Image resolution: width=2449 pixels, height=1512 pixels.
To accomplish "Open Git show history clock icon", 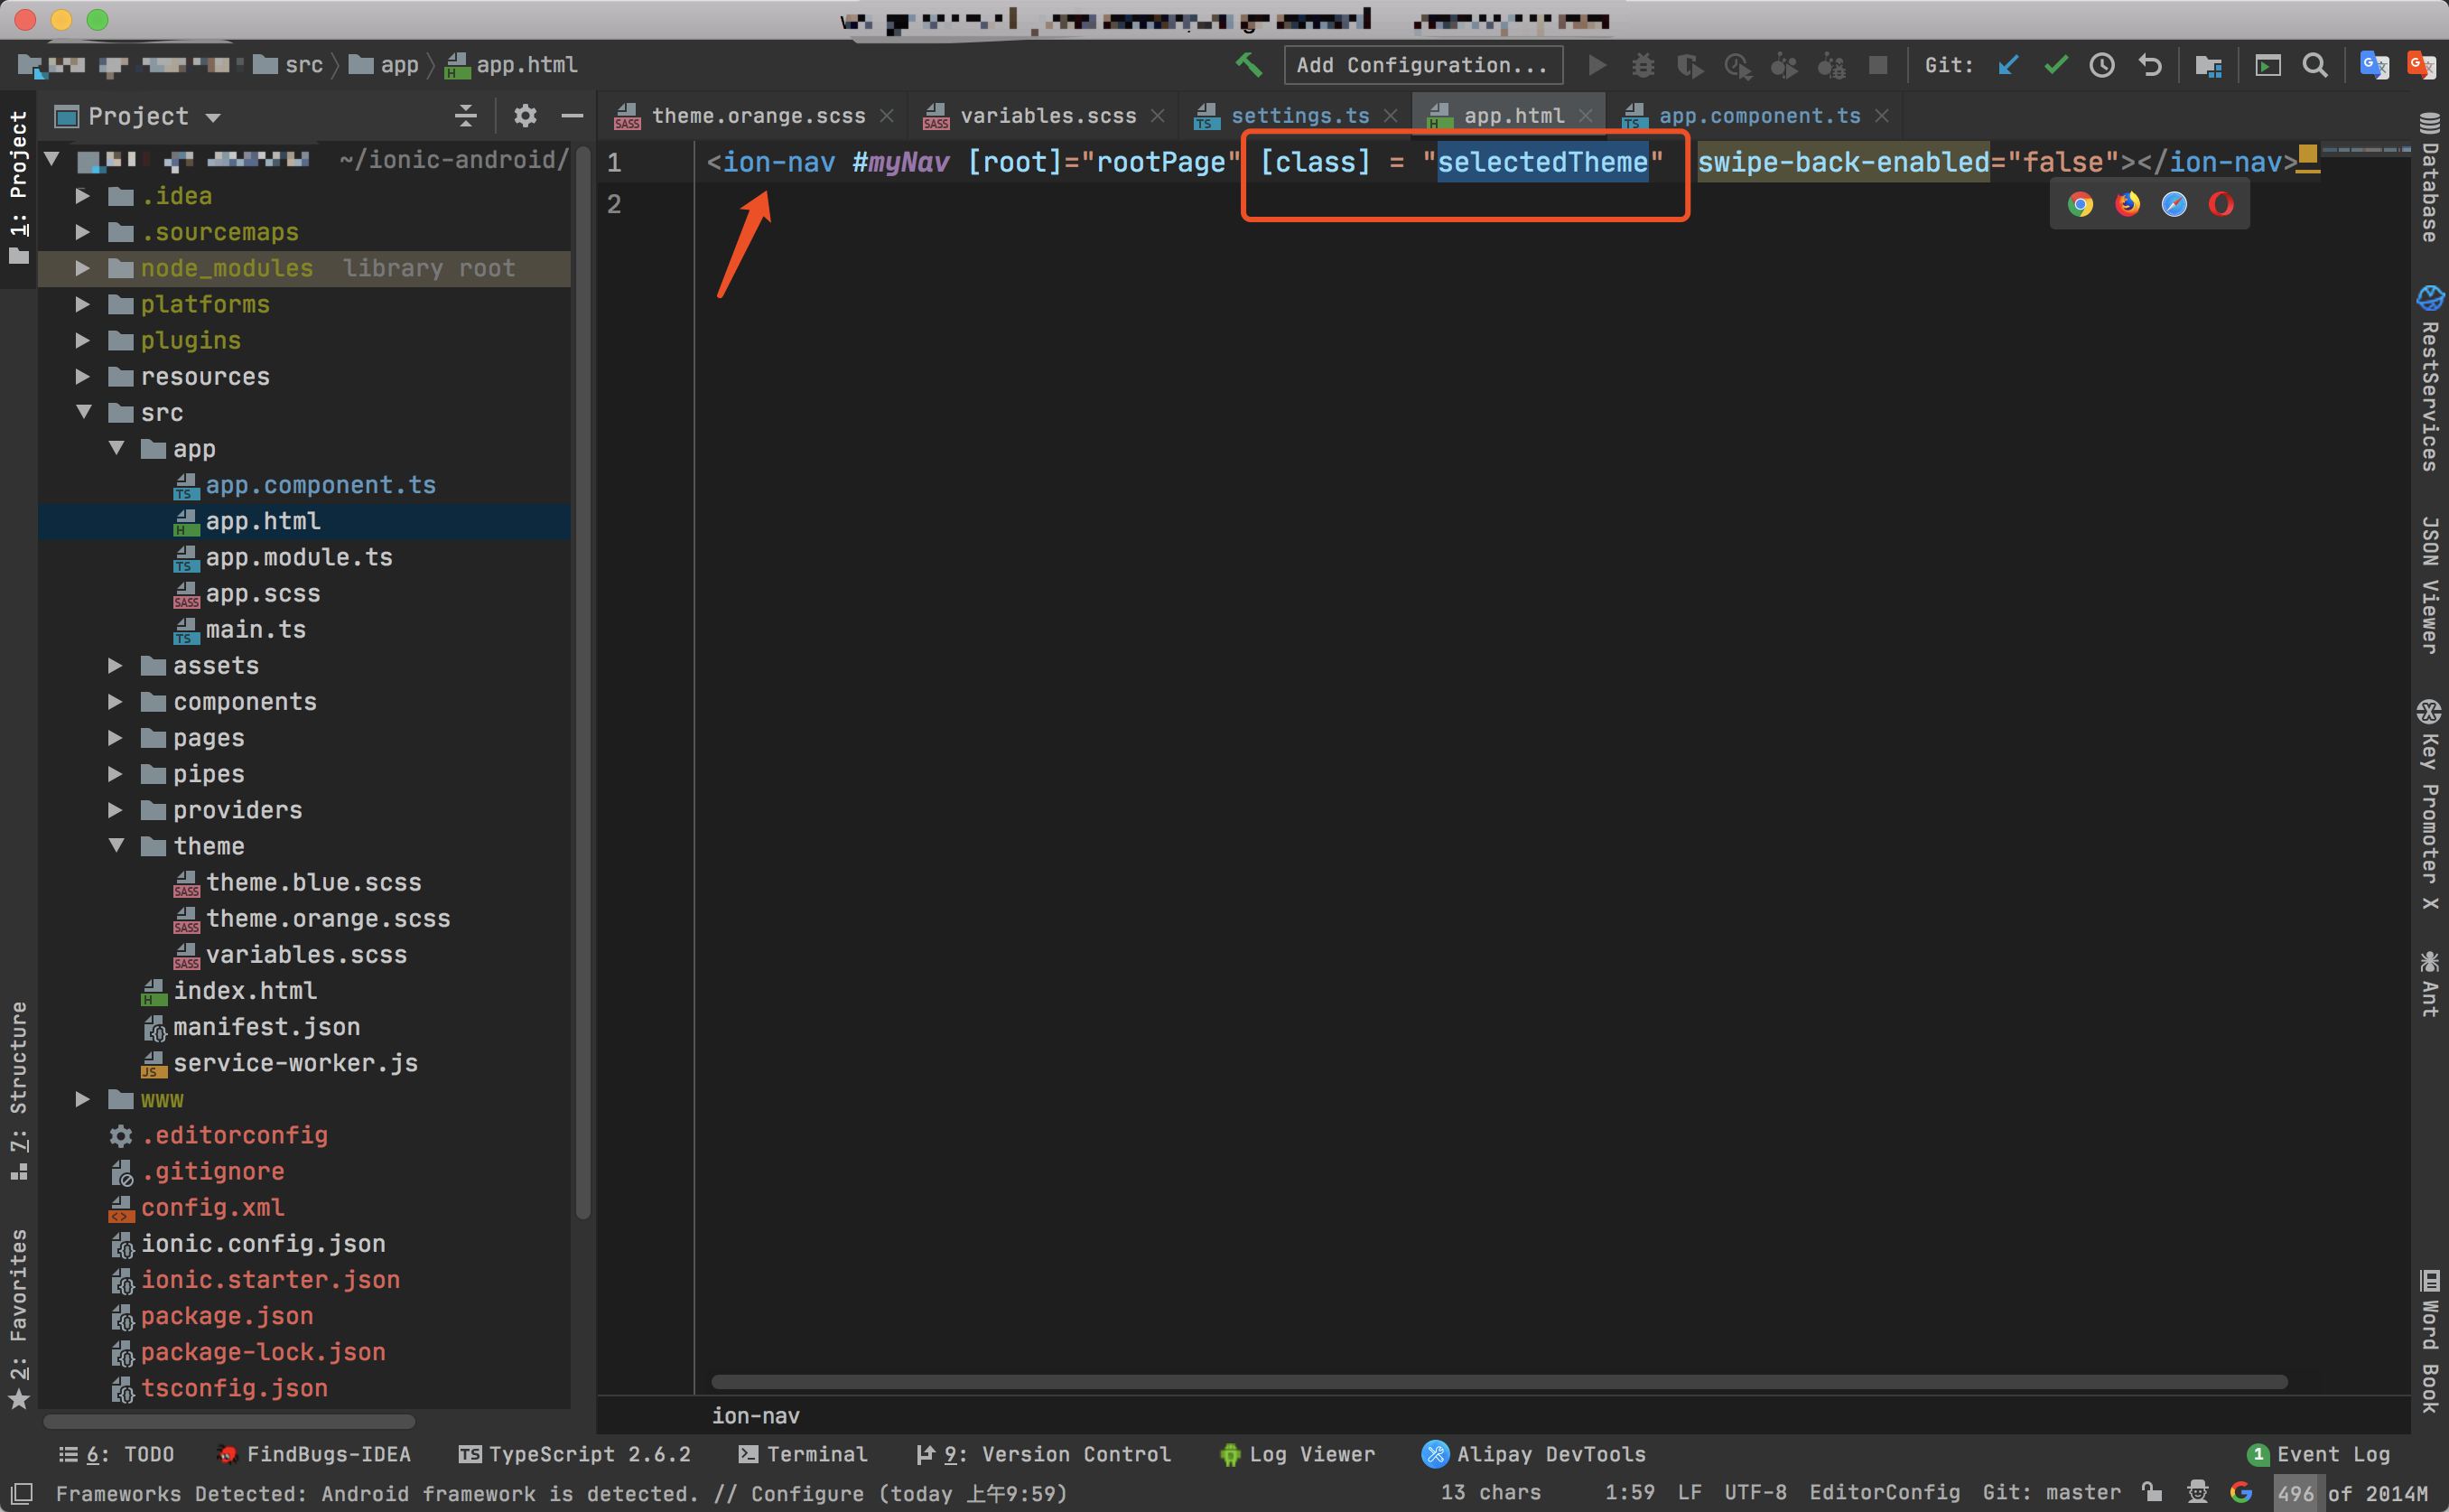I will tap(2101, 65).
